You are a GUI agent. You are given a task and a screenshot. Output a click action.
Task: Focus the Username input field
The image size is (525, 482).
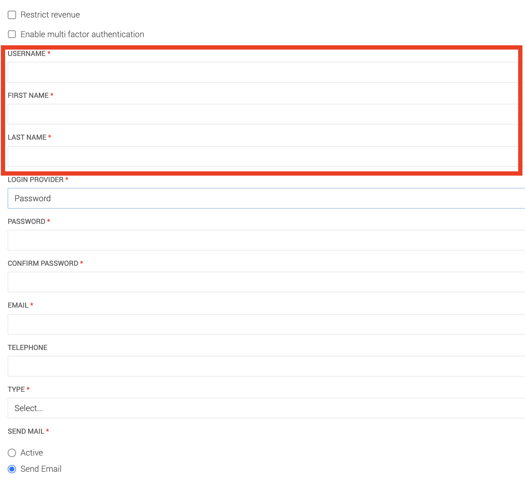(266, 72)
